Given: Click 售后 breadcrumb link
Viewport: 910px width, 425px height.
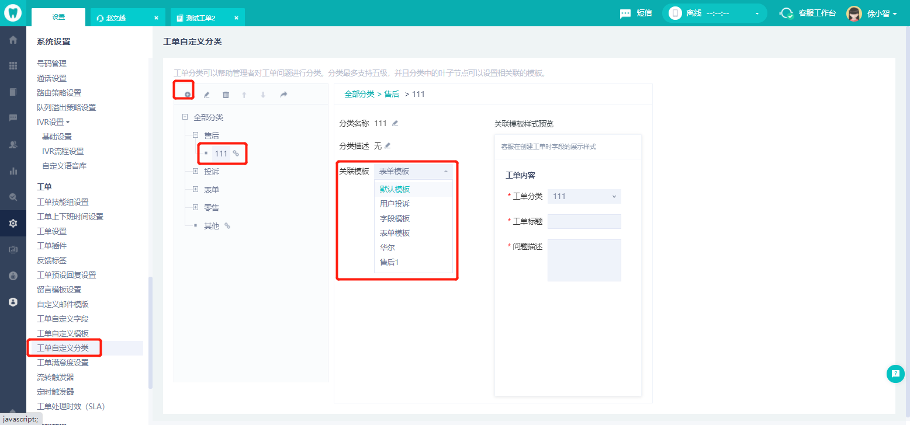Looking at the screenshot, I should pos(392,94).
